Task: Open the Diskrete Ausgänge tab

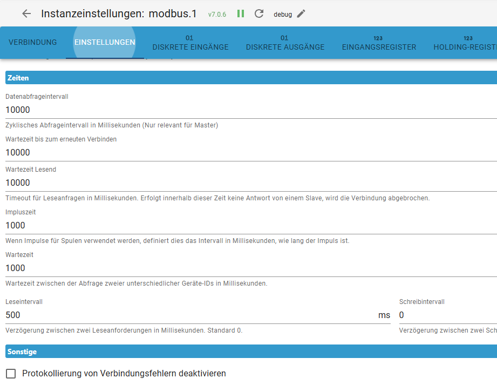Action: (x=285, y=43)
